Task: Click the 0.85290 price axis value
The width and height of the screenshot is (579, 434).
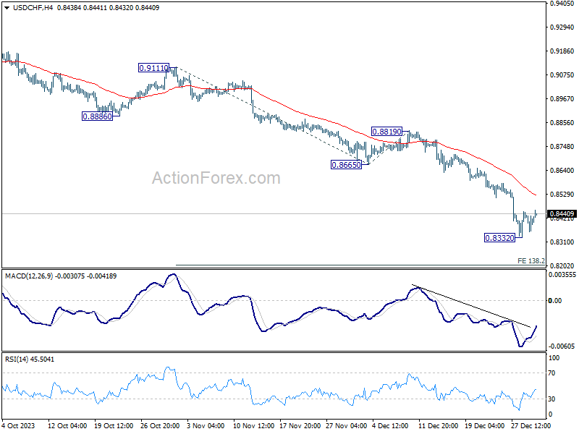Action: click(x=562, y=195)
